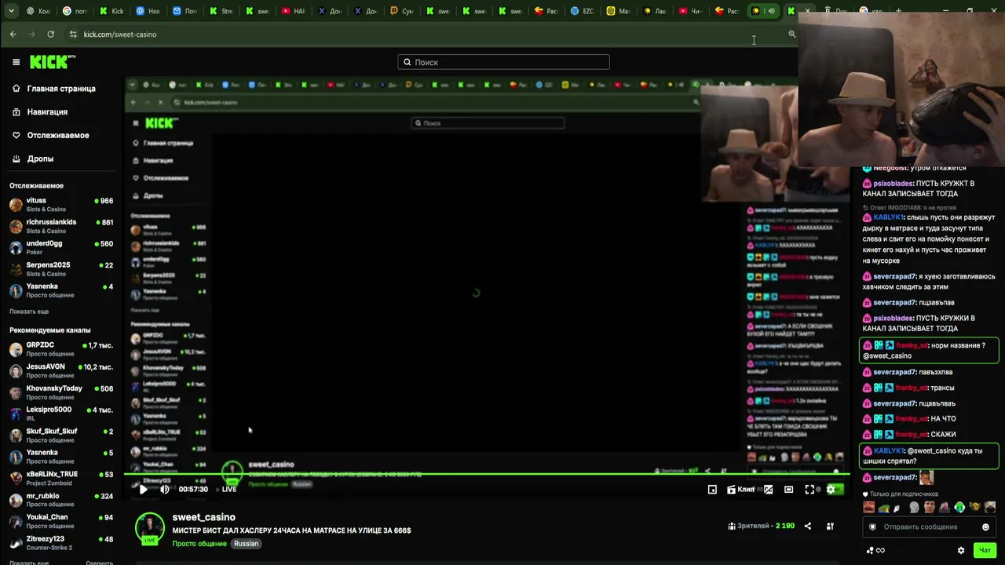This screenshot has height=565, width=1005.
Task: Open the Просто общение category link under stream title
Action: click(x=199, y=544)
